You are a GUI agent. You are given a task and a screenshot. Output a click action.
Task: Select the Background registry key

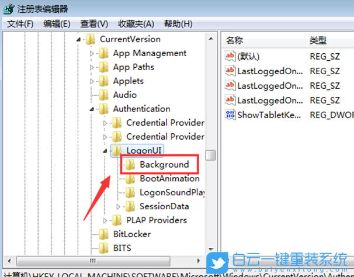(x=164, y=164)
